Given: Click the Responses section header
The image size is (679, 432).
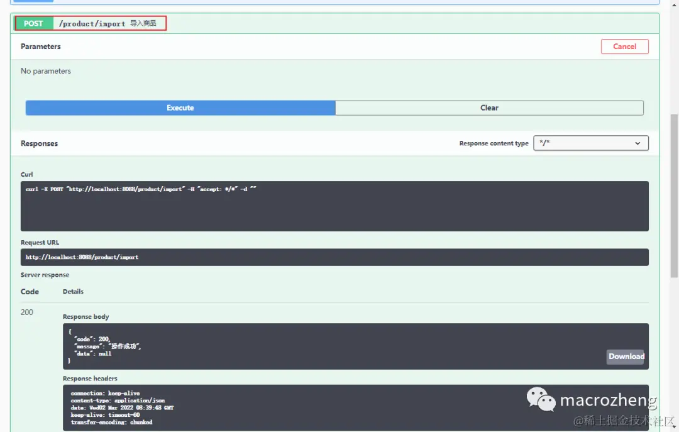Looking at the screenshot, I should [39, 143].
